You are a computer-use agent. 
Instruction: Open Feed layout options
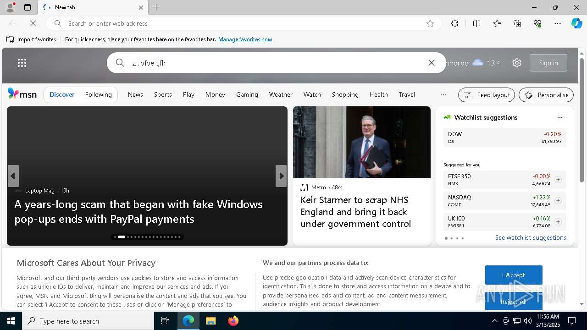coord(487,95)
